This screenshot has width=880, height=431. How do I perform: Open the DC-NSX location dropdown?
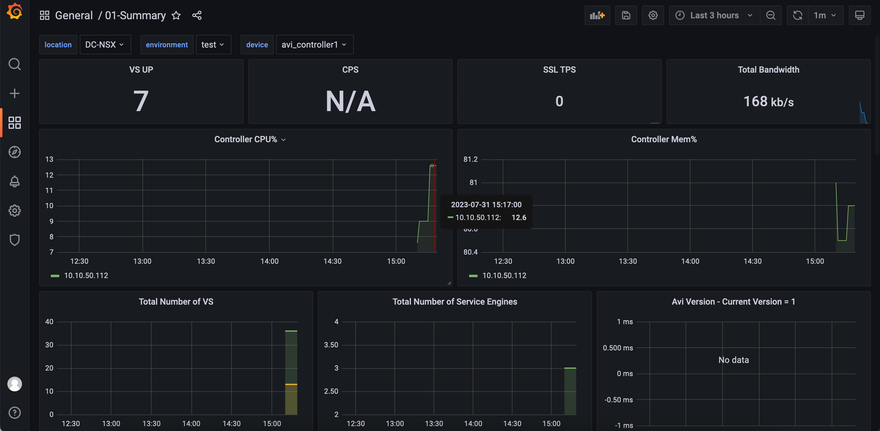click(105, 45)
